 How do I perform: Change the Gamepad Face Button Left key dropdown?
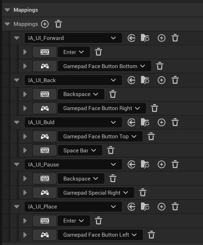[x=100, y=235]
